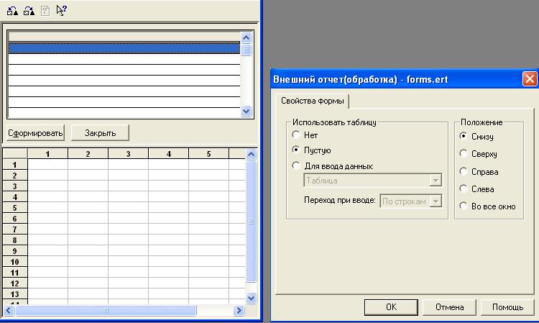Screen dimensions: 539x323
Task: Click the second toolbar icon with right-curved arrow
Action: coord(29,10)
